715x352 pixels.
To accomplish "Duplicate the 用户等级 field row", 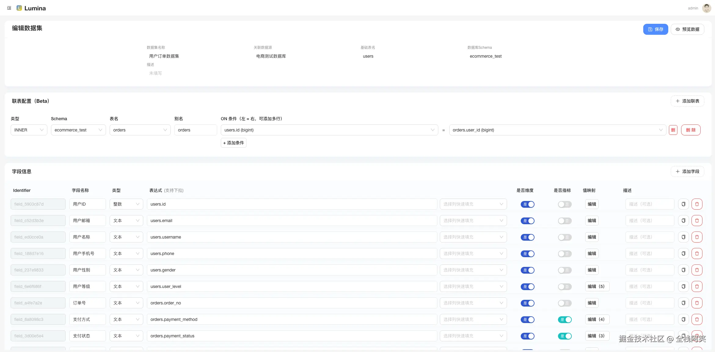I will coord(683,286).
